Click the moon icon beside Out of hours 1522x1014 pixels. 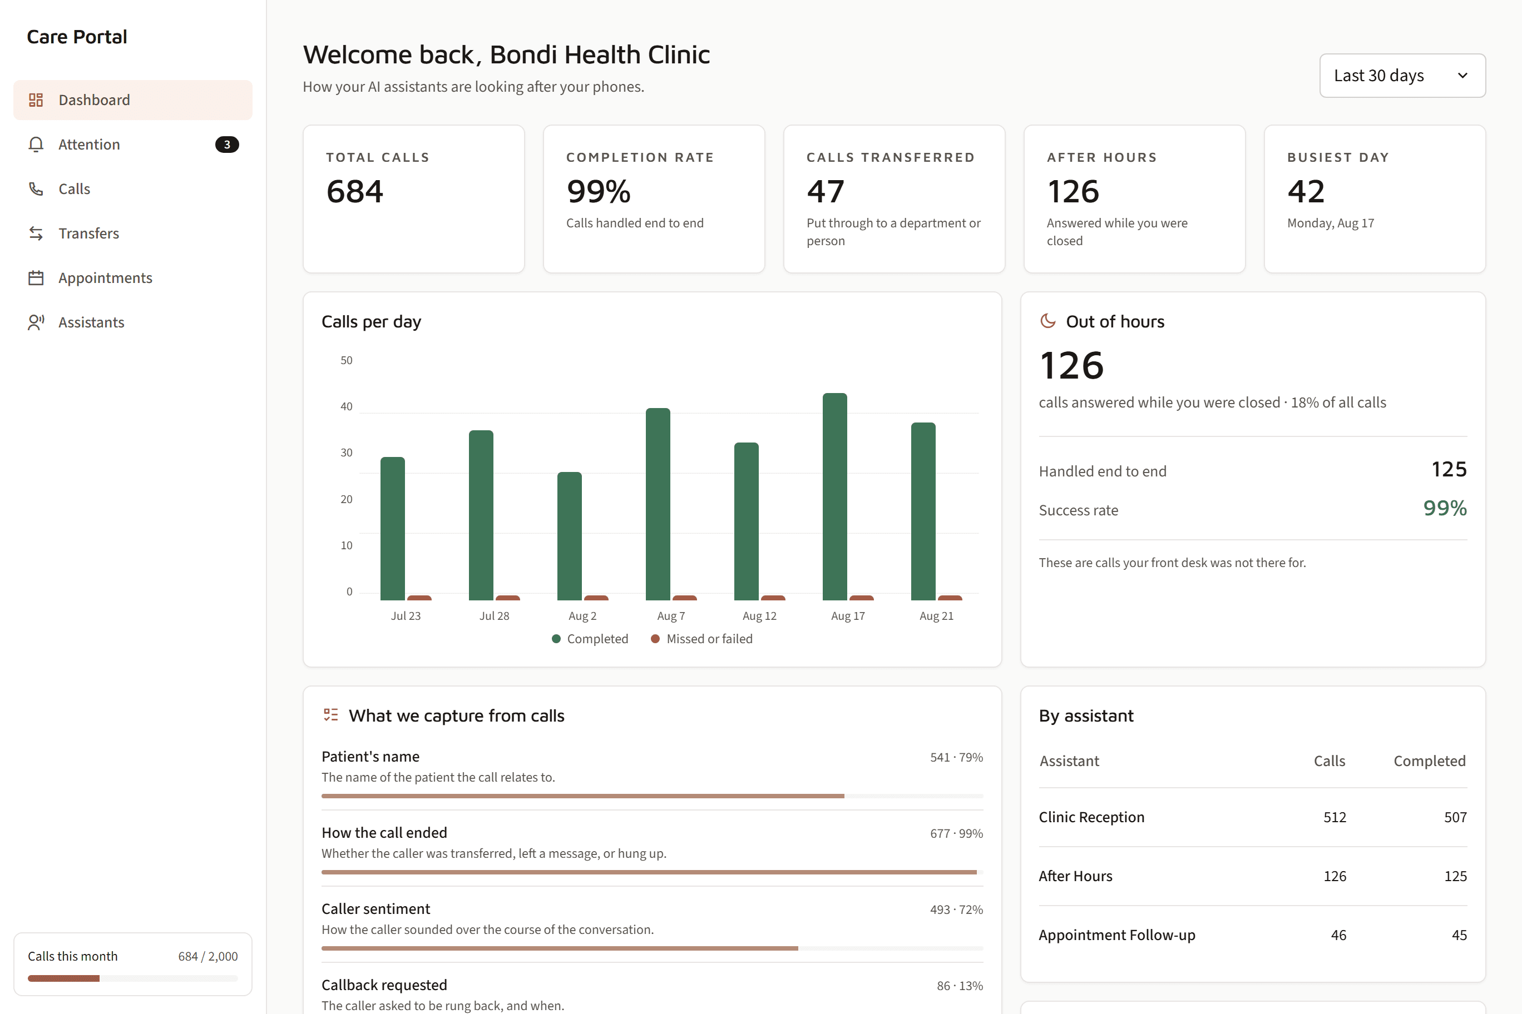(x=1047, y=321)
